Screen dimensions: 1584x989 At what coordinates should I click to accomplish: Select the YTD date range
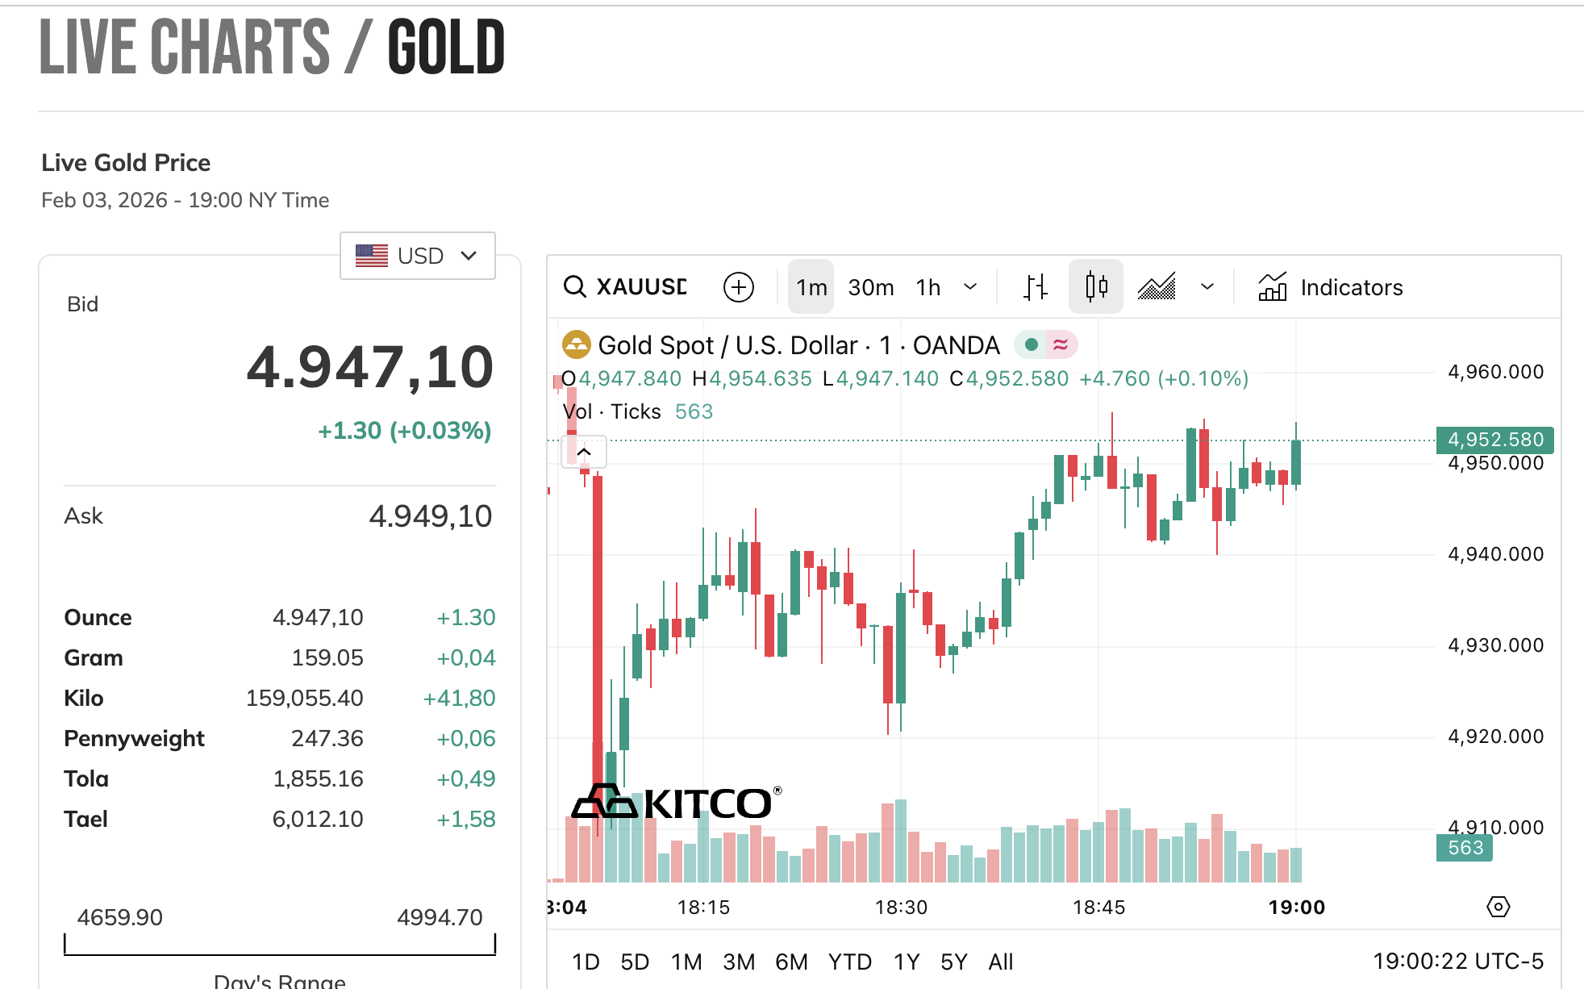(849, 962)
